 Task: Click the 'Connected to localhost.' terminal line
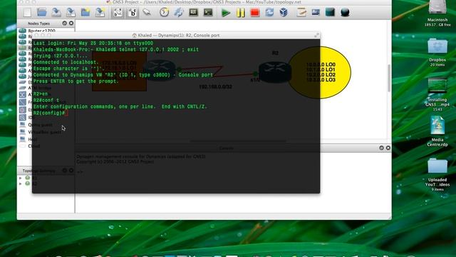[x=66, y=62]
